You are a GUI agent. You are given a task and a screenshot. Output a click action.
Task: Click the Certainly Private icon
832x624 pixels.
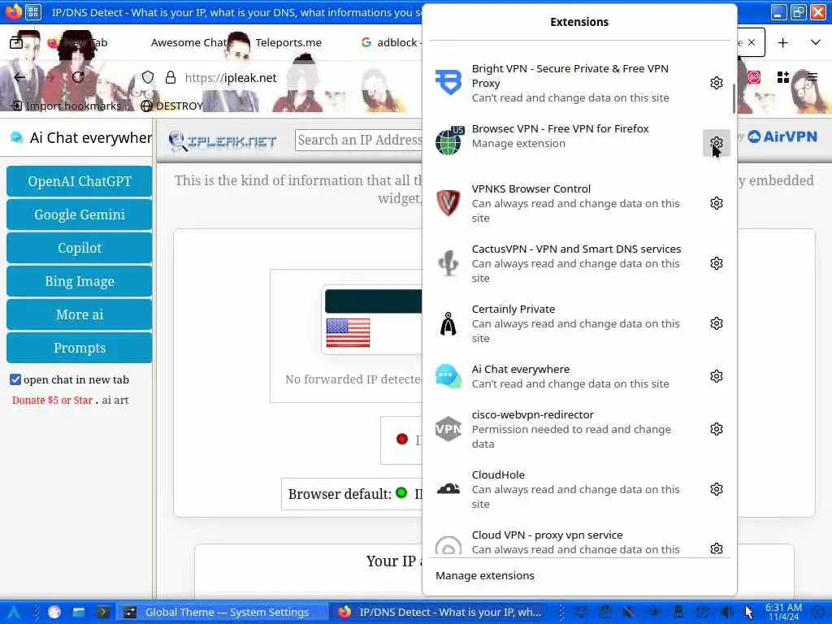(x=448, y=323)
